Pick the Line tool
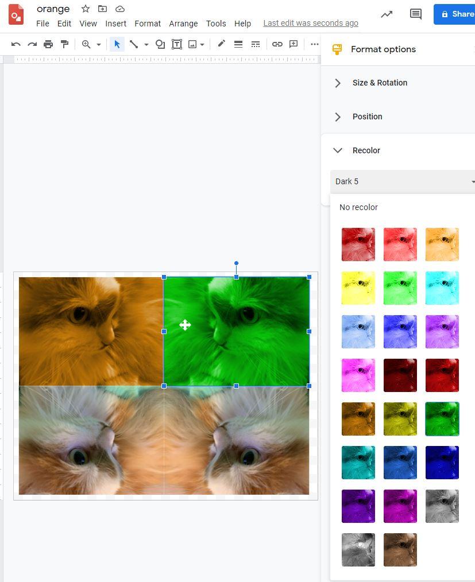The width and height of the screenshot is (475, 582). [134, 45]
